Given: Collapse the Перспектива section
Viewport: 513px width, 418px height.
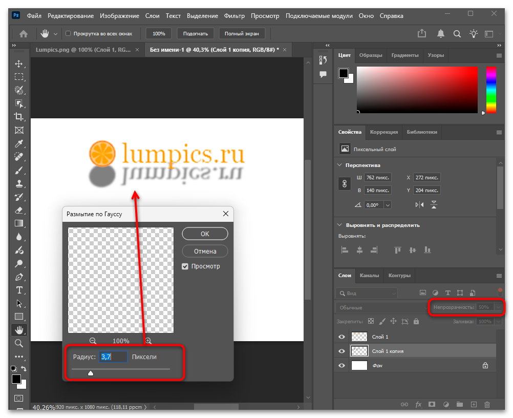Looking at the screenshot, I should [x=339, y=165].
